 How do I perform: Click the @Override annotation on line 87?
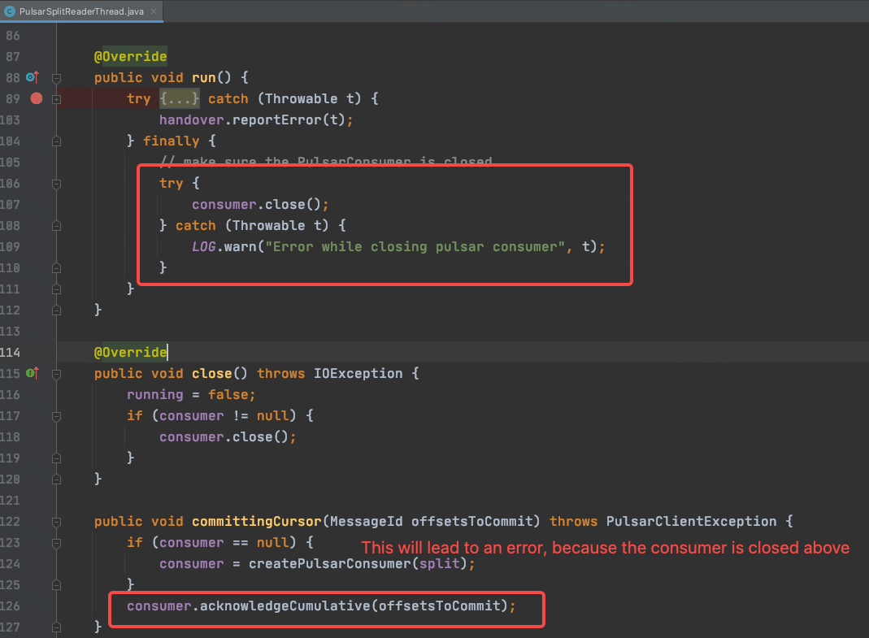click(x=130, y=57)
